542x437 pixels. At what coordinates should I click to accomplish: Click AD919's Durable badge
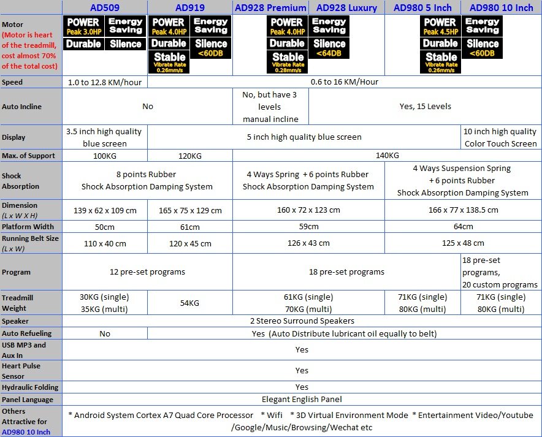(x=169, y=44)
